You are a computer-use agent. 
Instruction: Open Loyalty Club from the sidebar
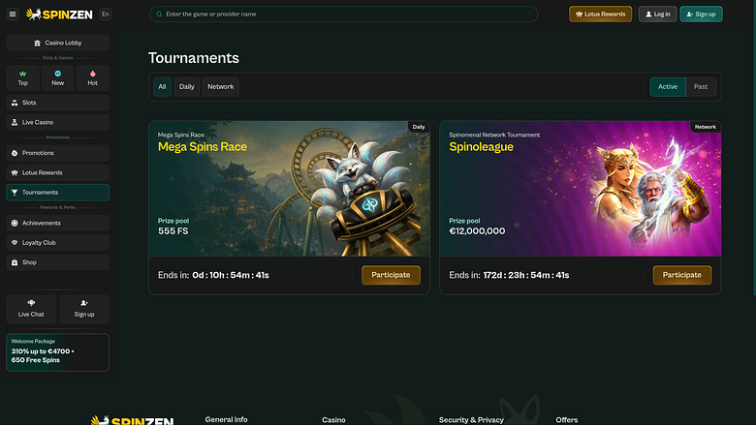(58, 243)
